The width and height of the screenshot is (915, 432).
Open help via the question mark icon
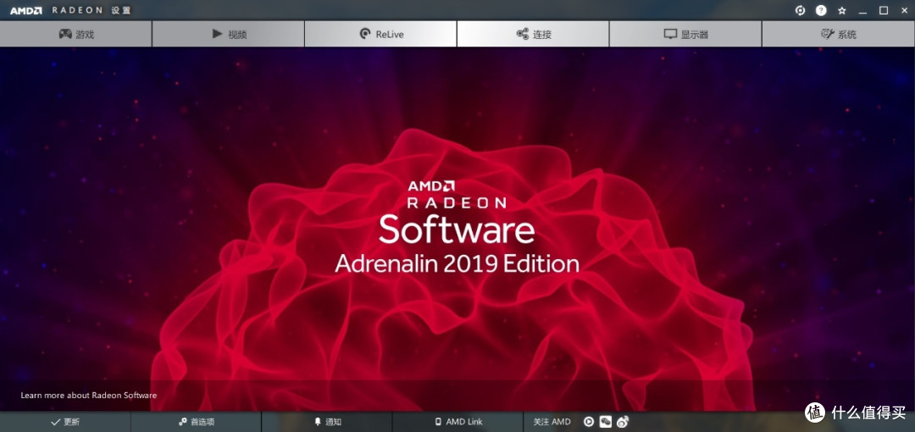tap(821, 10)
